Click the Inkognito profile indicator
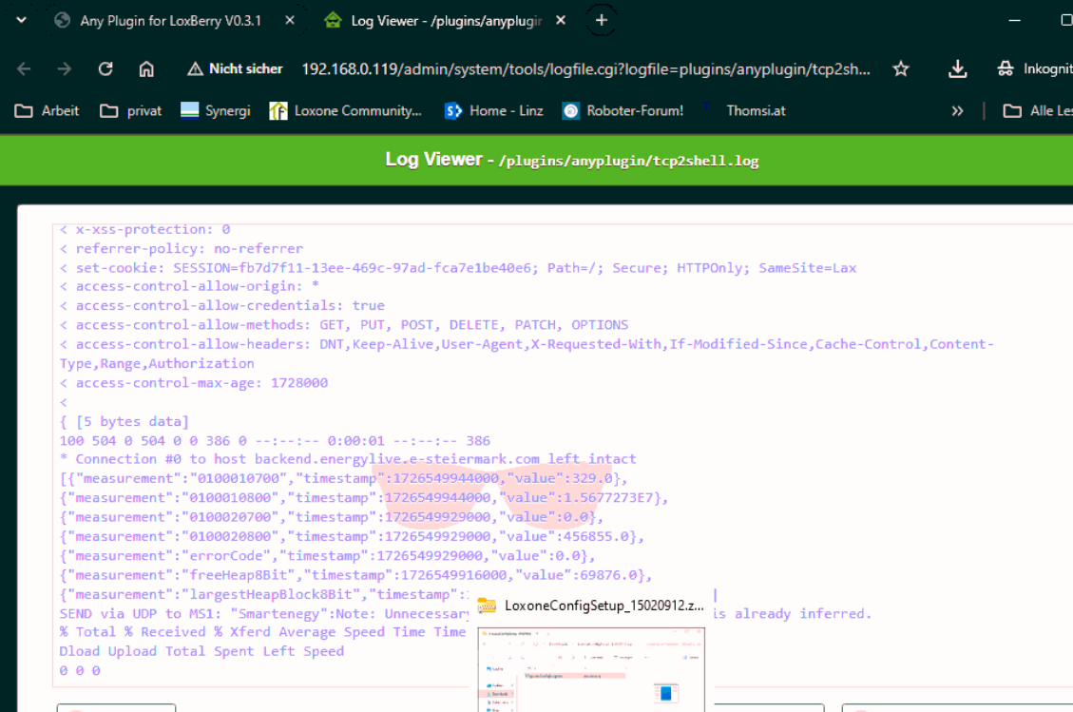Image resolution: width=1073 pixels, height=712 pixels. click(x=1035, y=68)
